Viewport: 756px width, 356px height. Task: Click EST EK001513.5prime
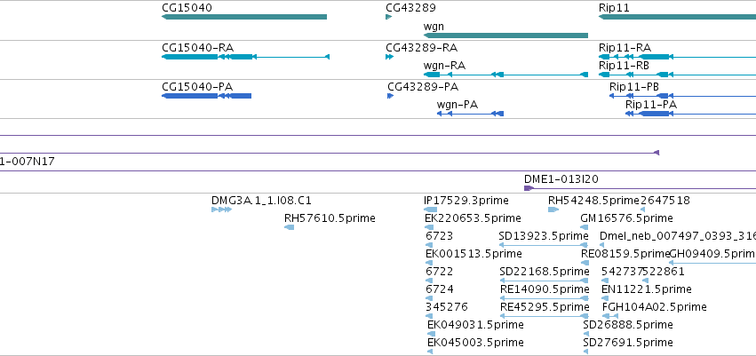[x=429, y=263]
